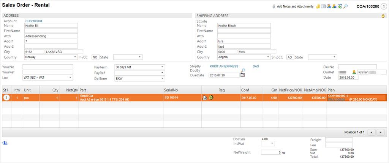Viewport: 389px width, 163px height.
Task: Go to next position with right arrow button
Action: coord(380,132)
